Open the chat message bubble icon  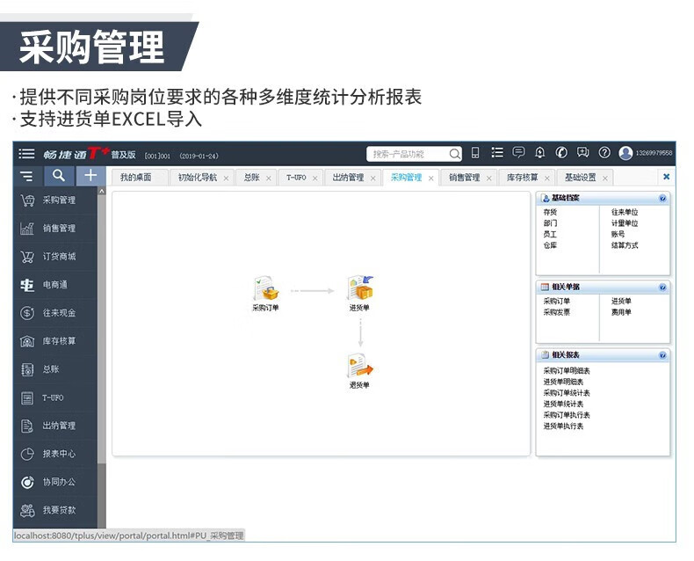click(518, 153)
